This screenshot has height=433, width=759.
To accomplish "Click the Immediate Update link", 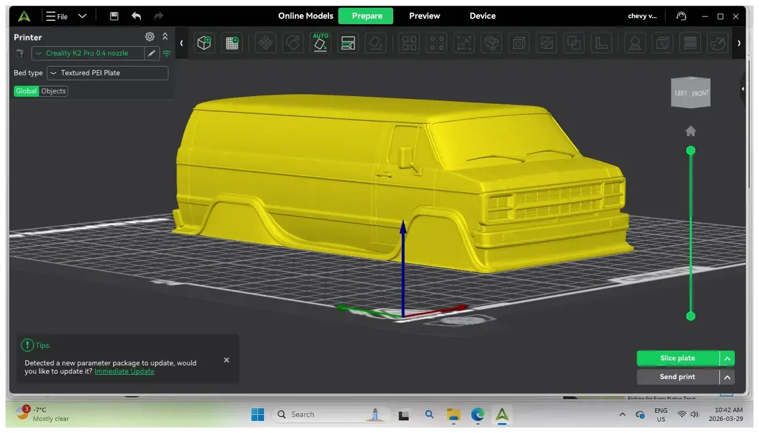I will (124, 371).
